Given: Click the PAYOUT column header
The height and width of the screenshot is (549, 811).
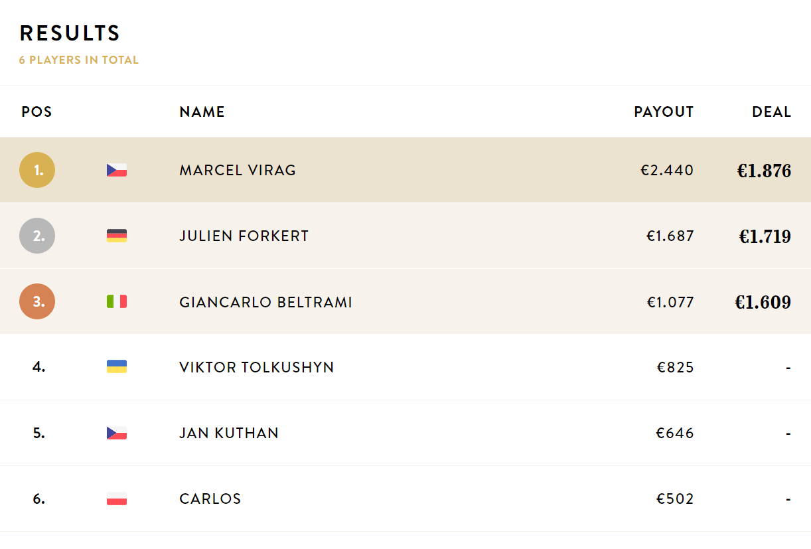Looking at the screenshot, I should click(664, 112).
